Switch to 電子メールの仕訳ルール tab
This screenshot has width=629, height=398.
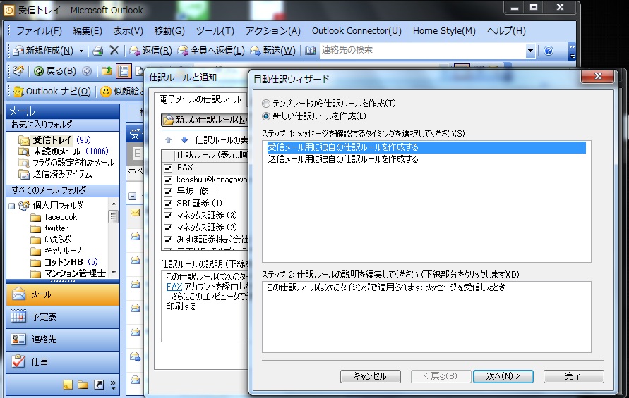point(200,99)
